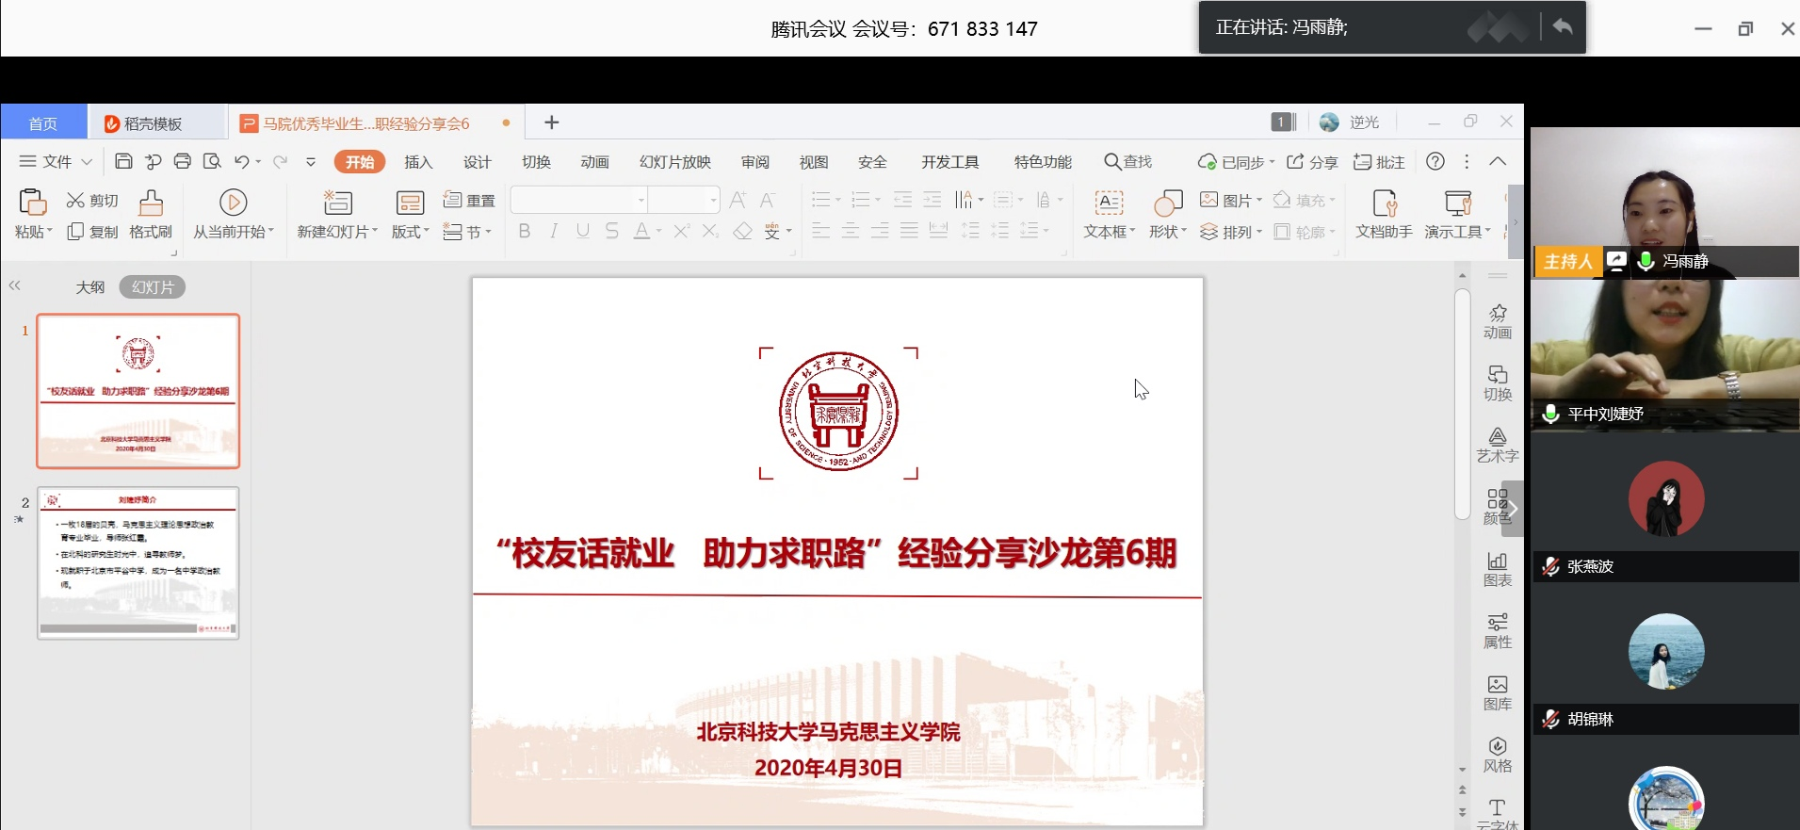The height and width of the screenshot is (830, 1800).
Task: Toggle Strikethrough formatting
Action: 612,231
